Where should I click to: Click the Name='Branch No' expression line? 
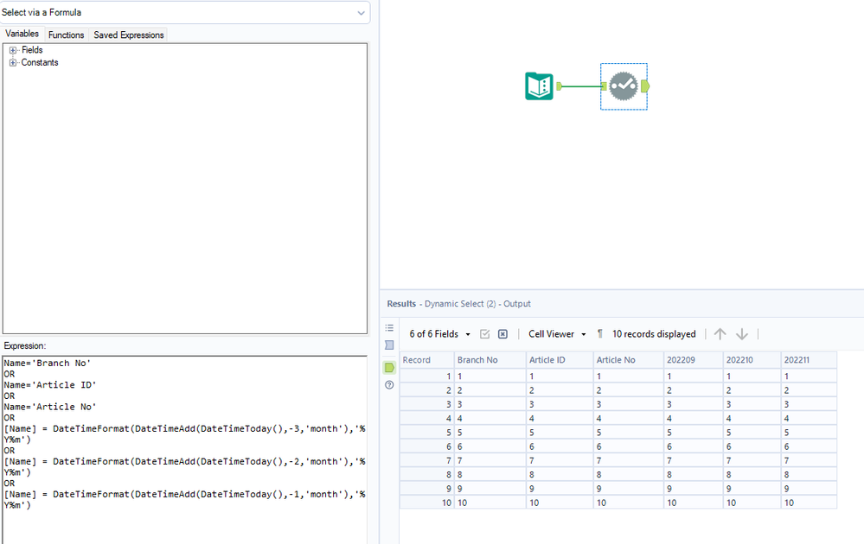point(48,363)
